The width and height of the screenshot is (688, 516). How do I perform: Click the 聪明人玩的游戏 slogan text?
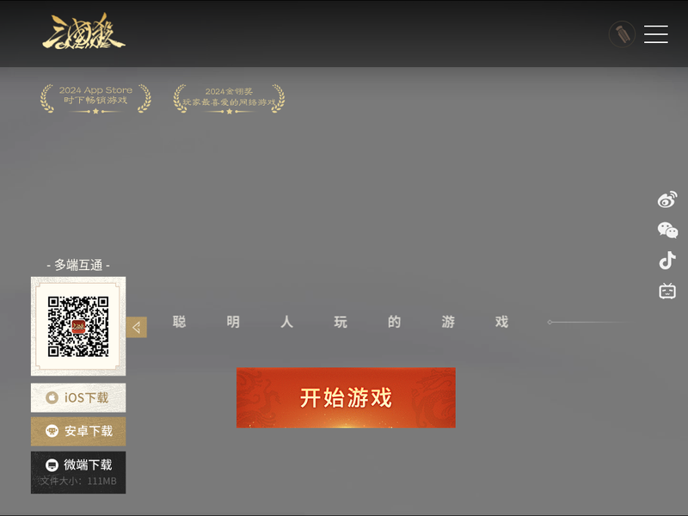pyautogui.click(x=341, y=322)
